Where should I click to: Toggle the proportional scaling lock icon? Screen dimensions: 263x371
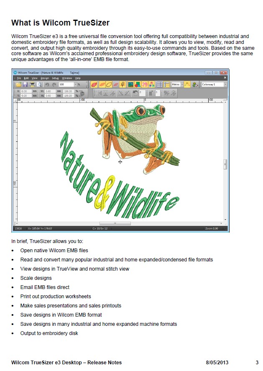tap(82, 93)
